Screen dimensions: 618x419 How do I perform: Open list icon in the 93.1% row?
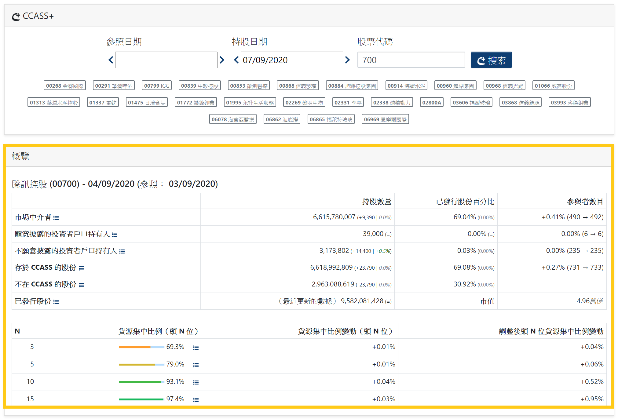(196, 382)
